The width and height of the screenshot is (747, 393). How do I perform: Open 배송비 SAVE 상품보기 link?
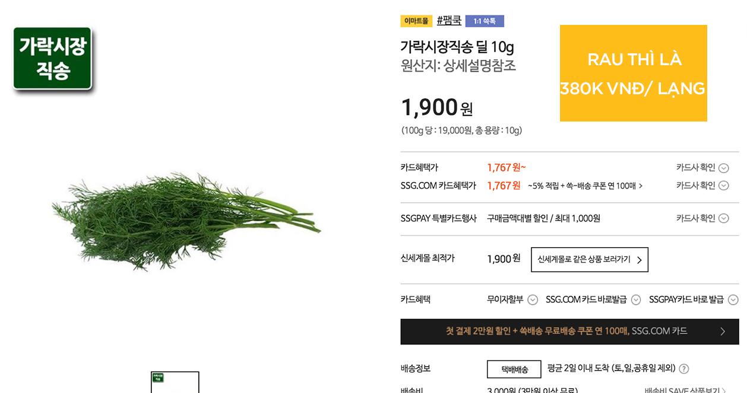tap(685, 390)
